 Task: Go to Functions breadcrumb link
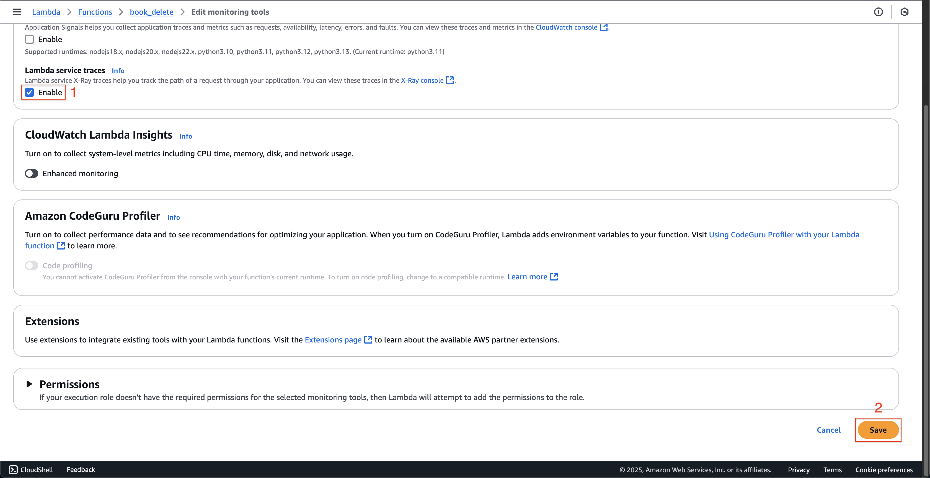(95, 12)
